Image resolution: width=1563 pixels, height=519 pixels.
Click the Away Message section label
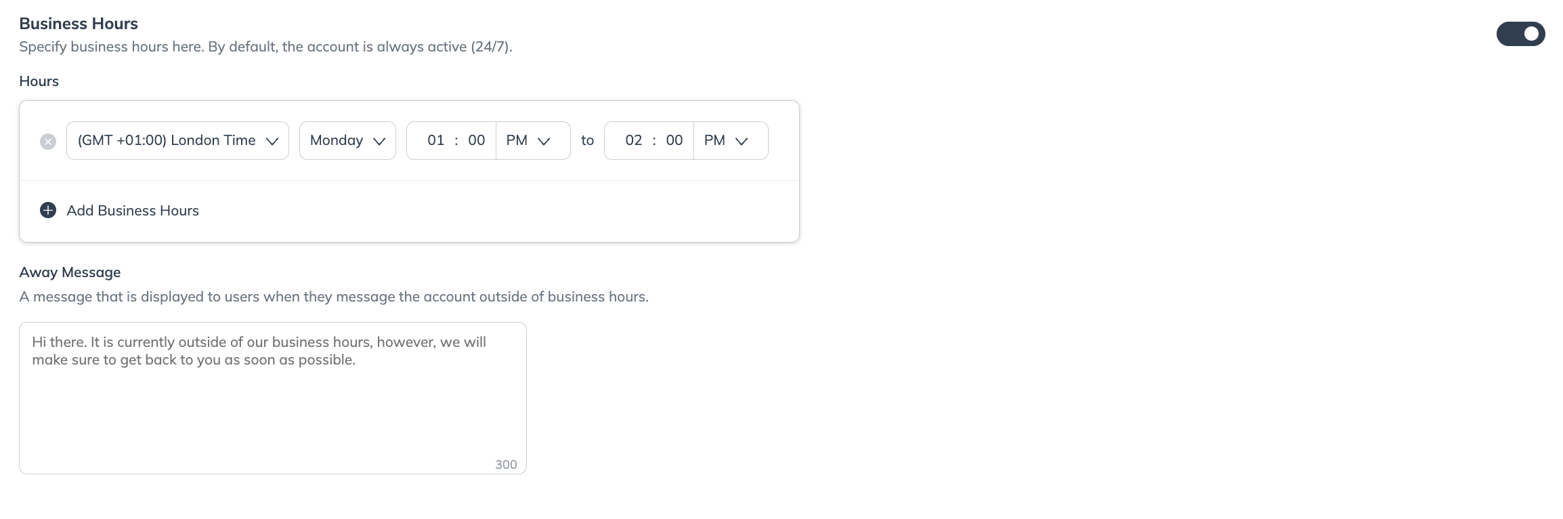click(70, 272)
